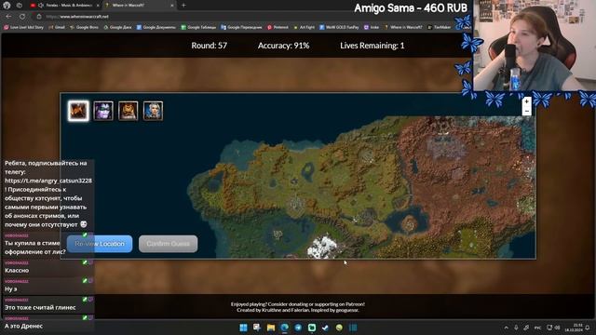The height and width of the screenshot is (335, 596).
Task: Zoom out the map with minus button
Action: (526, 111)
